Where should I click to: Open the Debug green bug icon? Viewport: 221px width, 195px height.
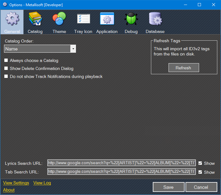pyautogui.click(x=131, y=20)
